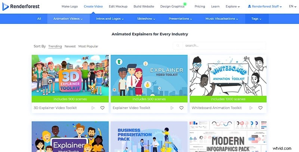Preview the 3D Explainer Video Toolkit
The height and width of the screenshot is (152, 299).
93,108
